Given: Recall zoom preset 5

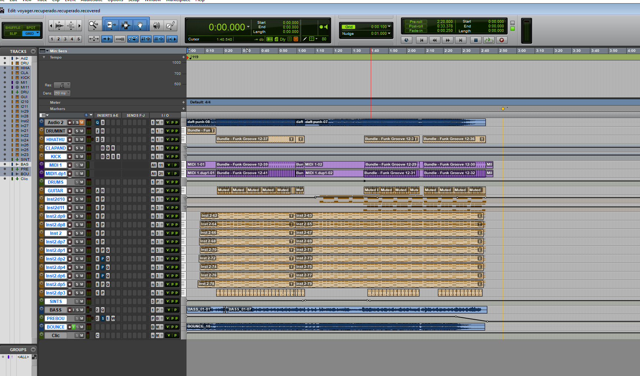Looking at the screenshot, I should tap(79, 39).
